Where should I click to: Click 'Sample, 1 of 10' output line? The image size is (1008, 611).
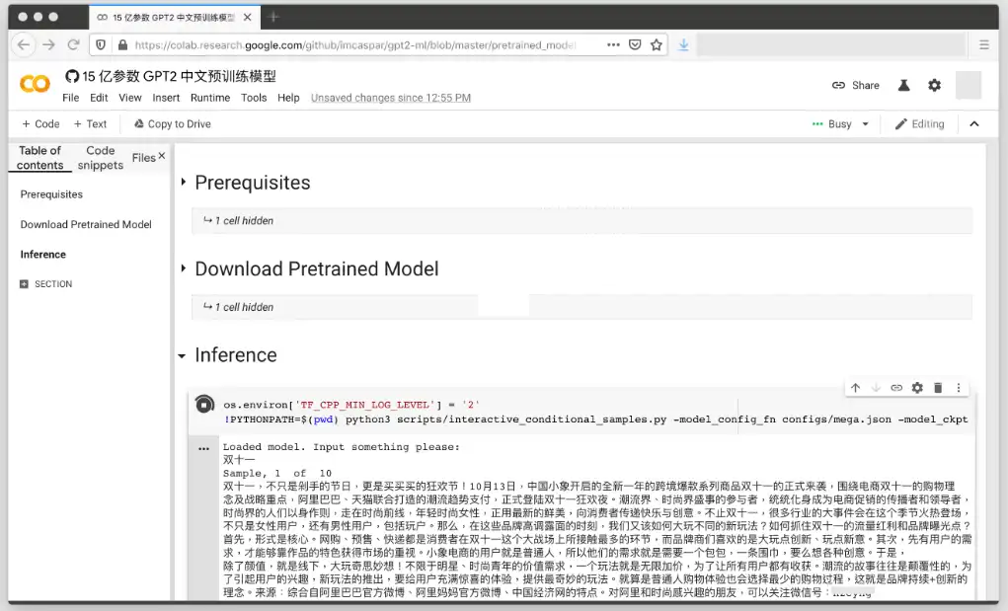coord(277,473)
